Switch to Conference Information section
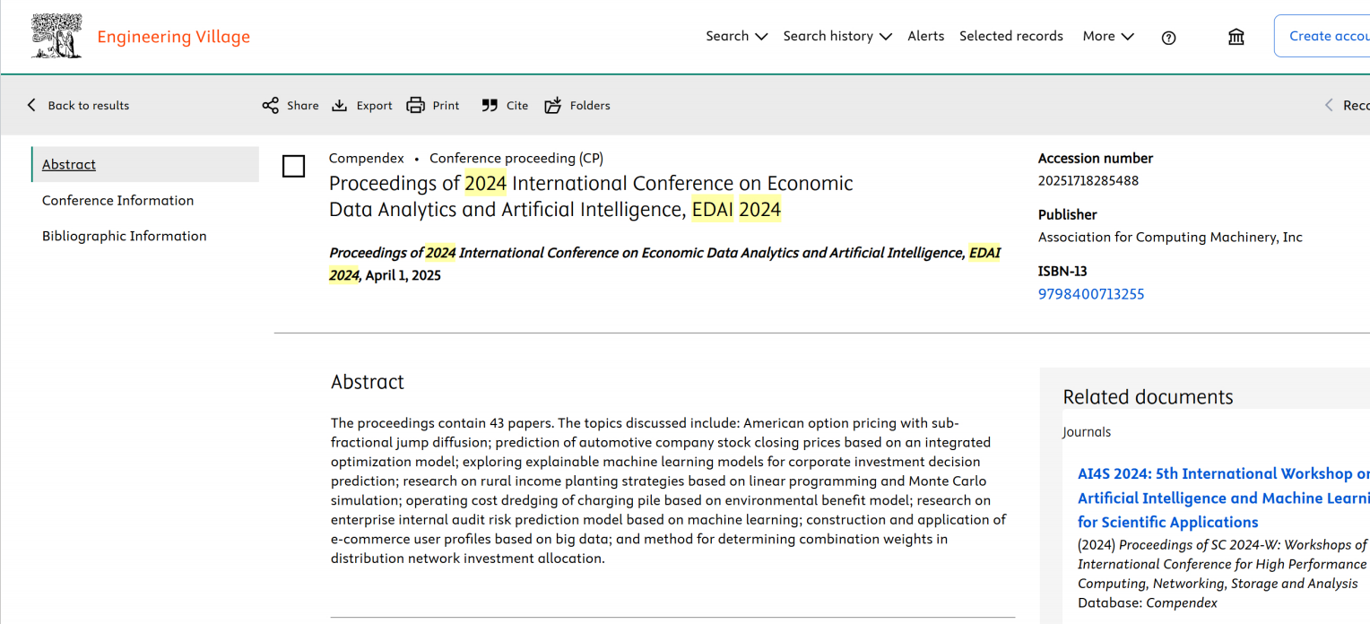The image size is (1370, 624). click(117, 200)
